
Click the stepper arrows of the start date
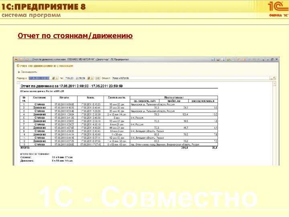point(57,78)
